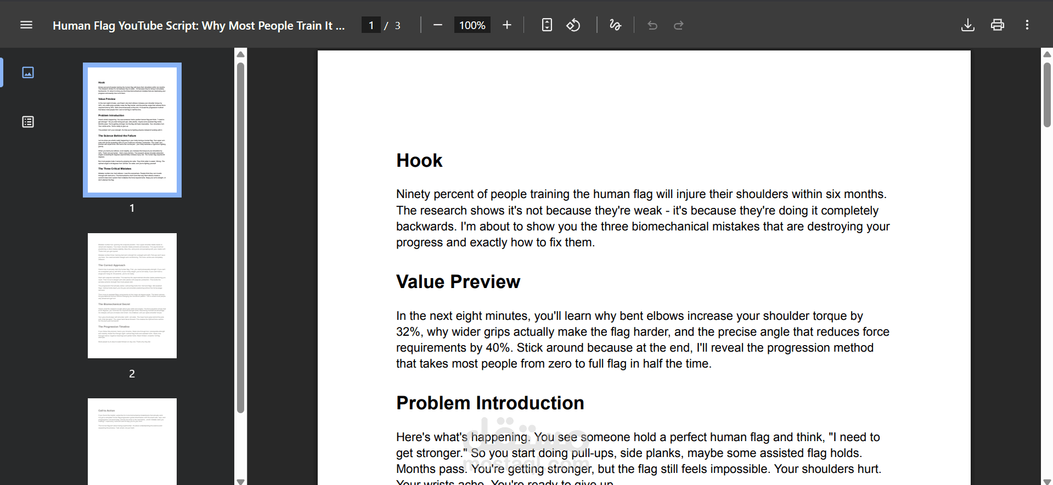This screenshot has width=1053, height=485.
Task: Click the thumbnail panel scroll down arrow
Action: pyautogui.click(x=240, y=481)
